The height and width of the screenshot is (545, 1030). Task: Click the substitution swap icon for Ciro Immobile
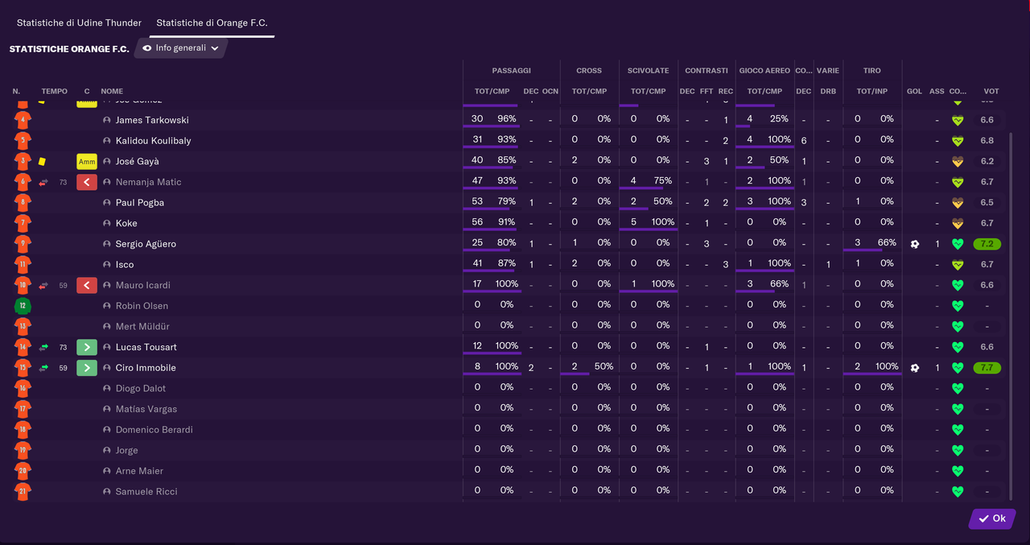coord(43,368)
